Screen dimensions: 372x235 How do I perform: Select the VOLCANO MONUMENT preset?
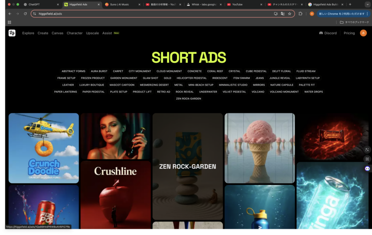pos(284,92)
